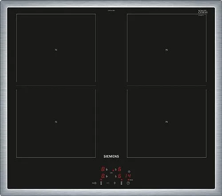This screenshot has width=222, height=196.
Task: Tap boost 'b' beside rear right display
Action: coord(116,169)
